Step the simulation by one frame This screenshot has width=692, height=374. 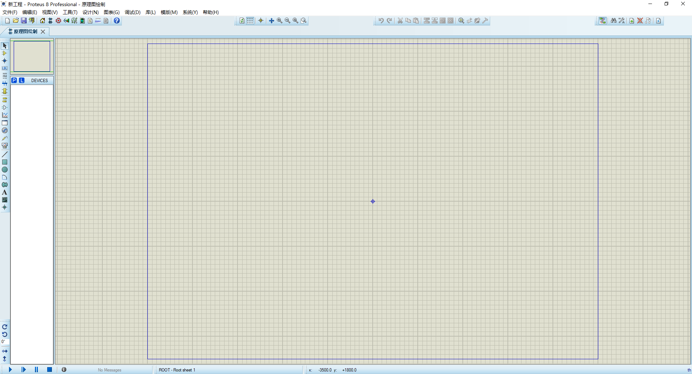coord(24,369)
